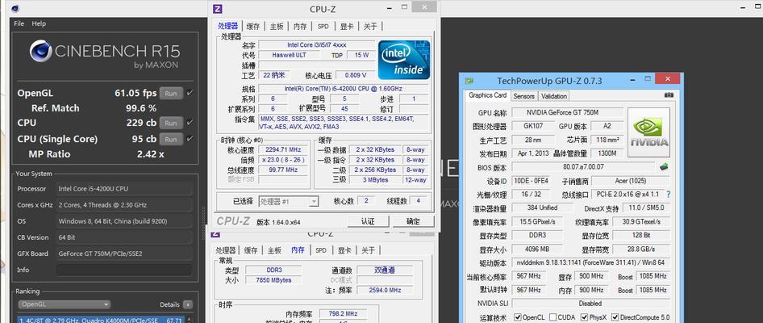This screenshot has width=763, height=323.
Task: Open the Validation tab in GPU-Z
Action: [x=554, y=96]
